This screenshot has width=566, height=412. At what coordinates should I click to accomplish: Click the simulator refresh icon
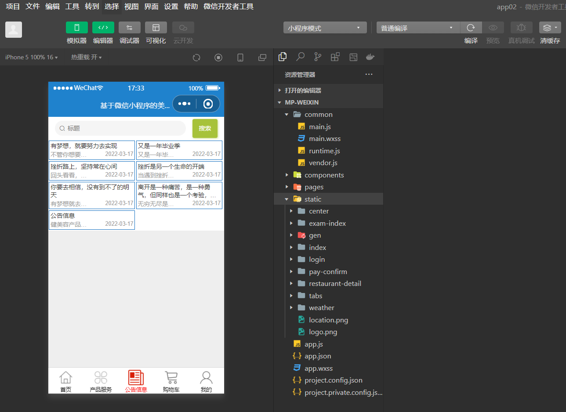tap(196, 58)
